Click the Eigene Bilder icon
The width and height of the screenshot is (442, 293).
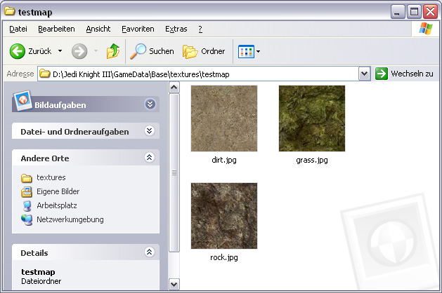tap(27, 192)
